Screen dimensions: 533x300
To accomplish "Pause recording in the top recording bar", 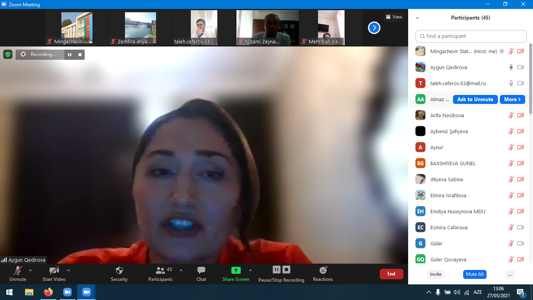I will click(69, 55).
